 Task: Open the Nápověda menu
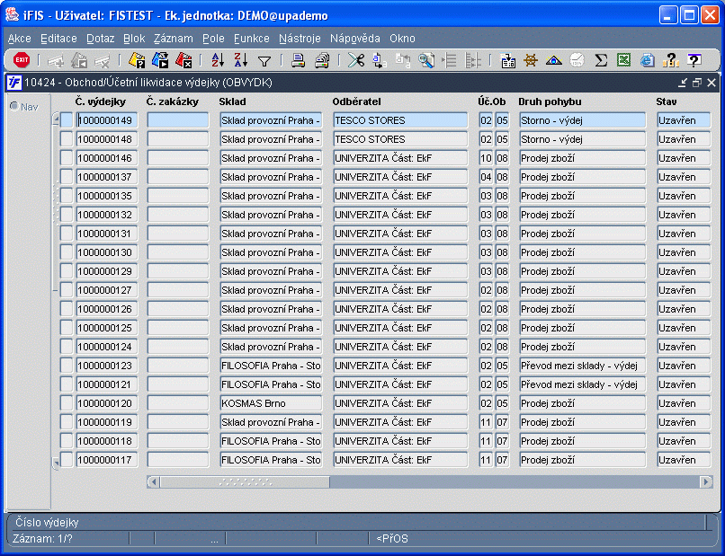[355, 39]
